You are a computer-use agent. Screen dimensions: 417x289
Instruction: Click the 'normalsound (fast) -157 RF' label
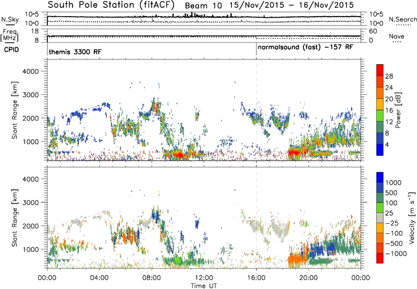(305, 47)
